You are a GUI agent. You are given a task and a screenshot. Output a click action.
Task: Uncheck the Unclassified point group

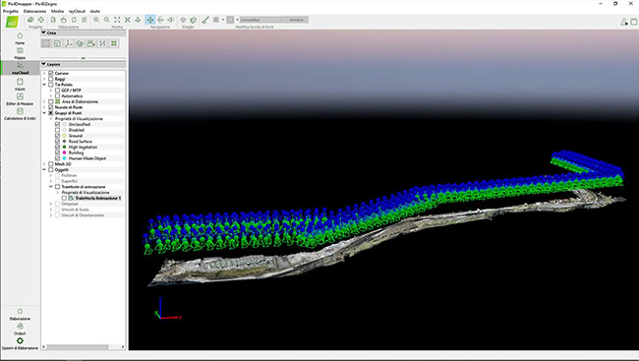click(57, 124)
